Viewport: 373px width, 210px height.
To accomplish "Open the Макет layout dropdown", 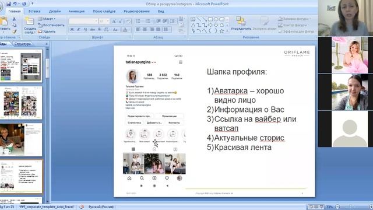I will 47,19.
